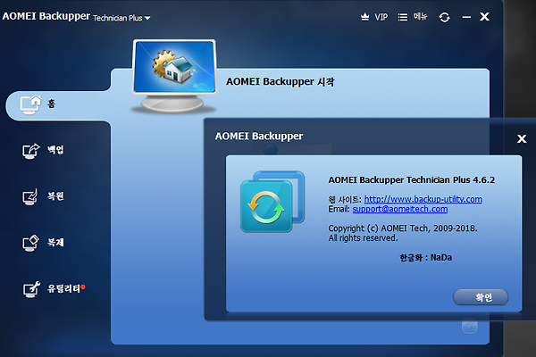
Task: Click the monitor with gear house image
Action: click(x=174, y=76)
